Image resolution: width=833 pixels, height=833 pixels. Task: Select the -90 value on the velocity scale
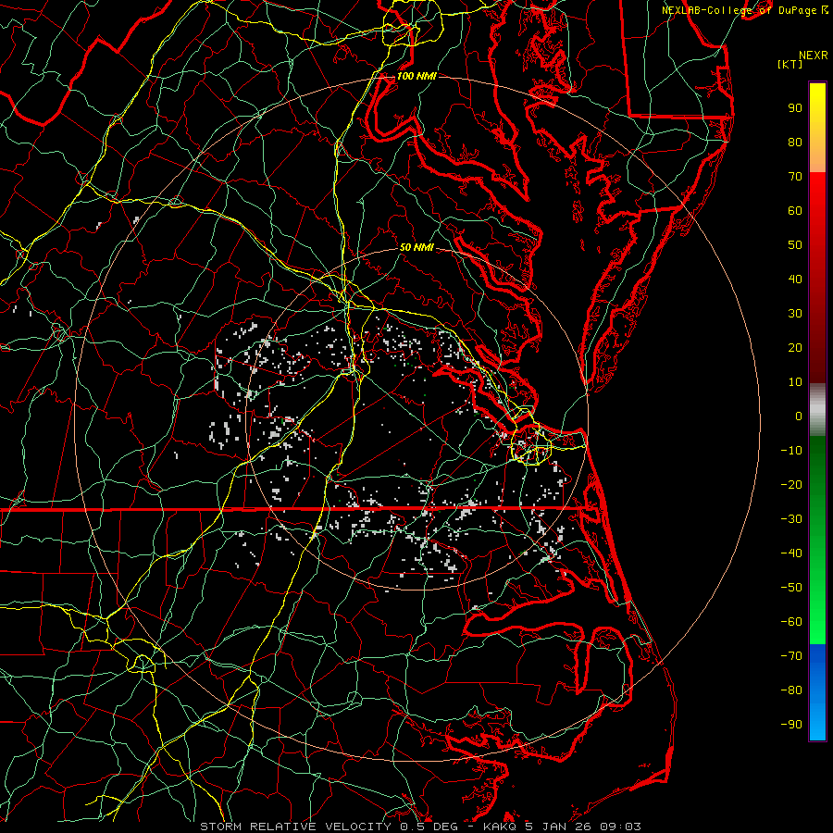pos(791,725)
